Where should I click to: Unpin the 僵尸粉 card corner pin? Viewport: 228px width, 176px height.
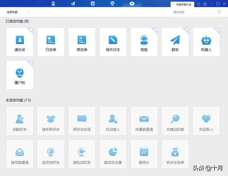click(x=31, y=63)
